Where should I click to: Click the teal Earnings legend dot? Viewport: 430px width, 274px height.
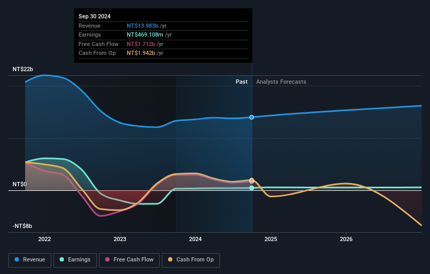tap(62, 259)
